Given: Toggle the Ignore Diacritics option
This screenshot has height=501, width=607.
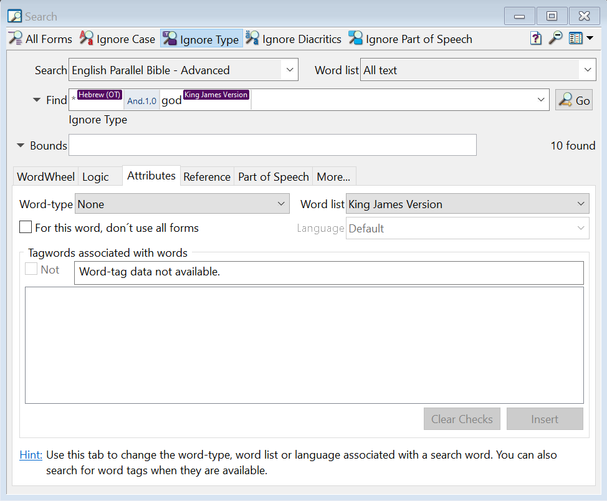Looking at the screenshot, I should click(294, 39).
